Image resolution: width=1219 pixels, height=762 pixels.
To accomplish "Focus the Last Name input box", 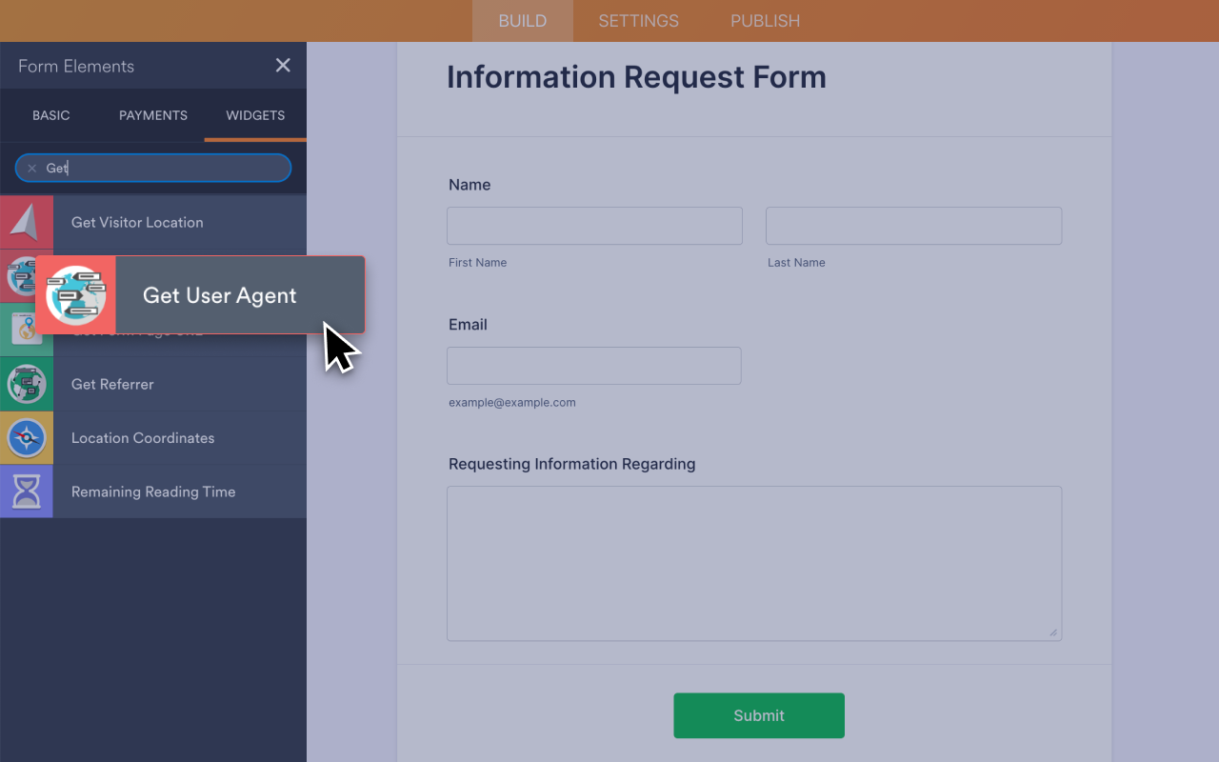I will (913, 226).
